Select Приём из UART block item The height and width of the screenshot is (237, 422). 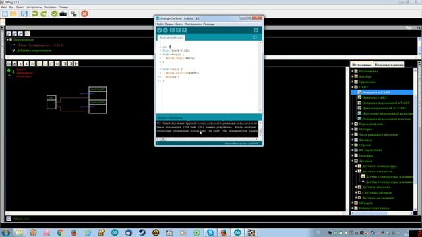[x=375, y=97]
